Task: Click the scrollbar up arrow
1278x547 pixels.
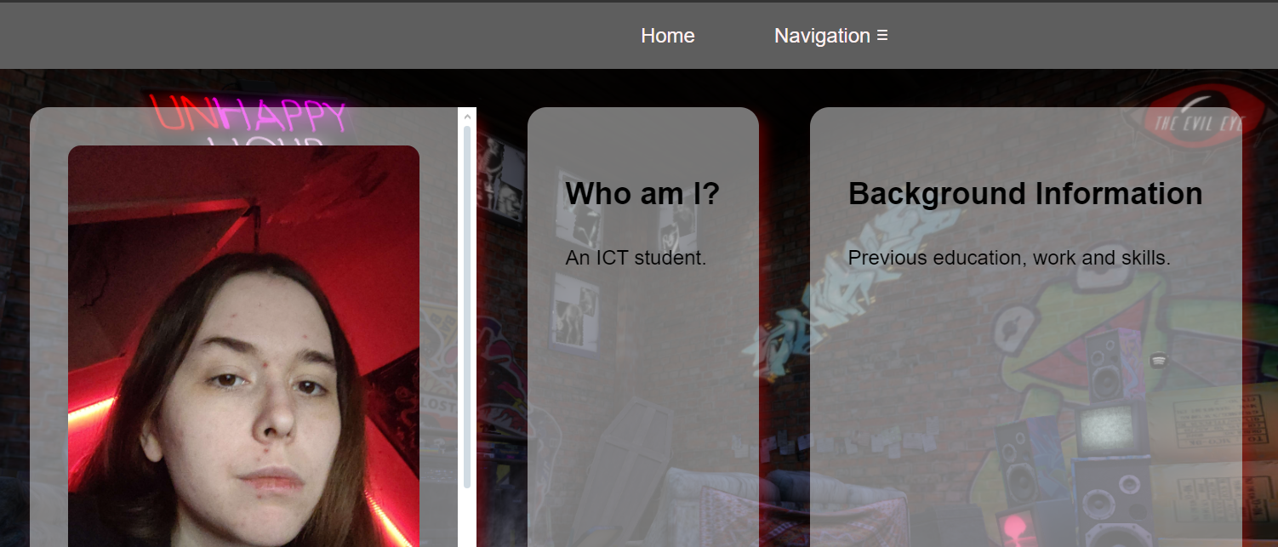Action: pos(467,117)
